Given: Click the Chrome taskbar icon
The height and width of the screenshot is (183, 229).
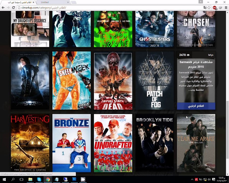Looking at the screenshot, I should [x=48, y=179].
